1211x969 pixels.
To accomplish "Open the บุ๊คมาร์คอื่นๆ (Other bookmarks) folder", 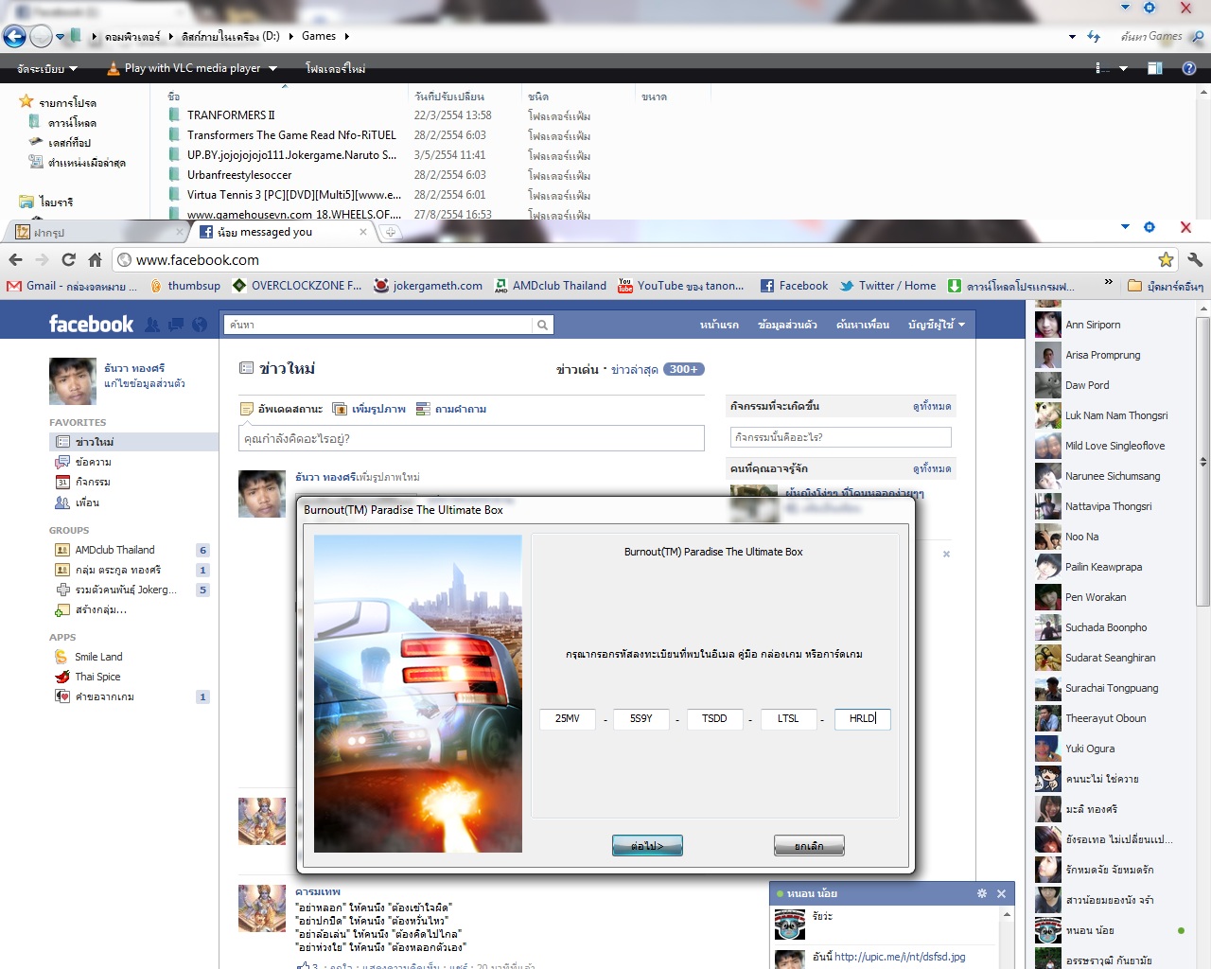I will pyautogui.click(x=1166, y=286).
